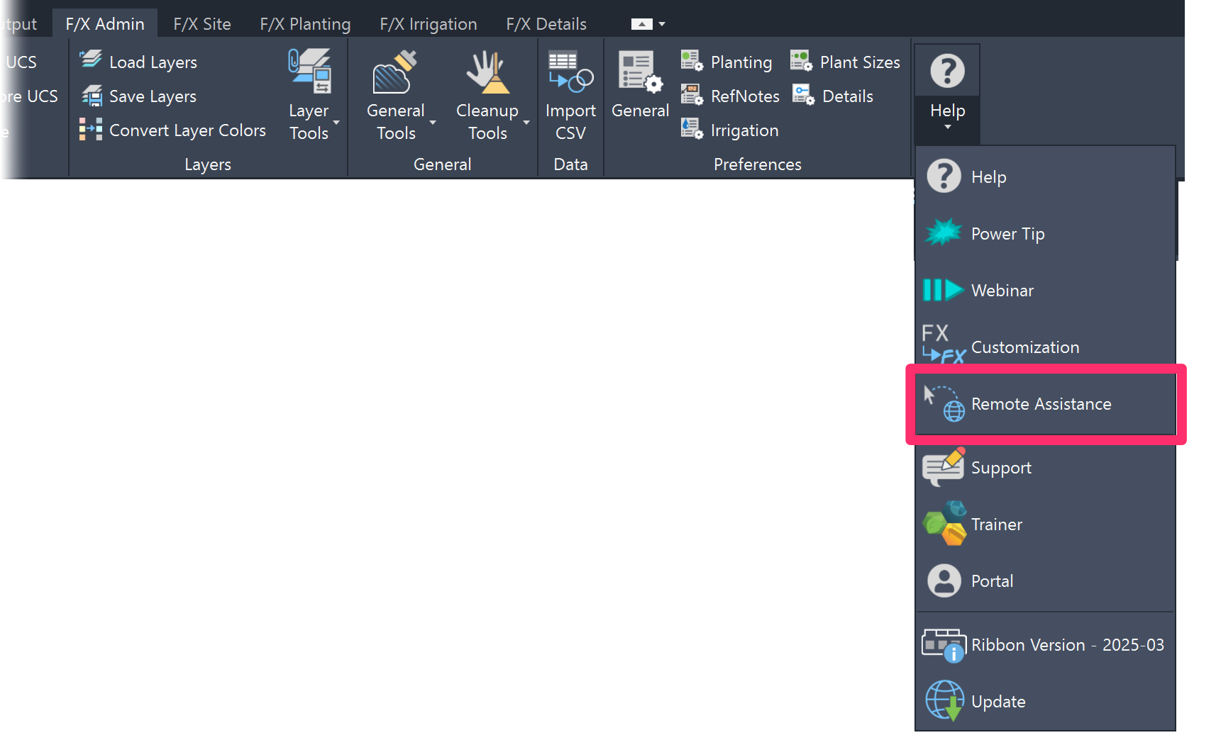Click the Convert Layer Colors label
The width and height of the screenshot is (1216, 740).
click(187, 130)
